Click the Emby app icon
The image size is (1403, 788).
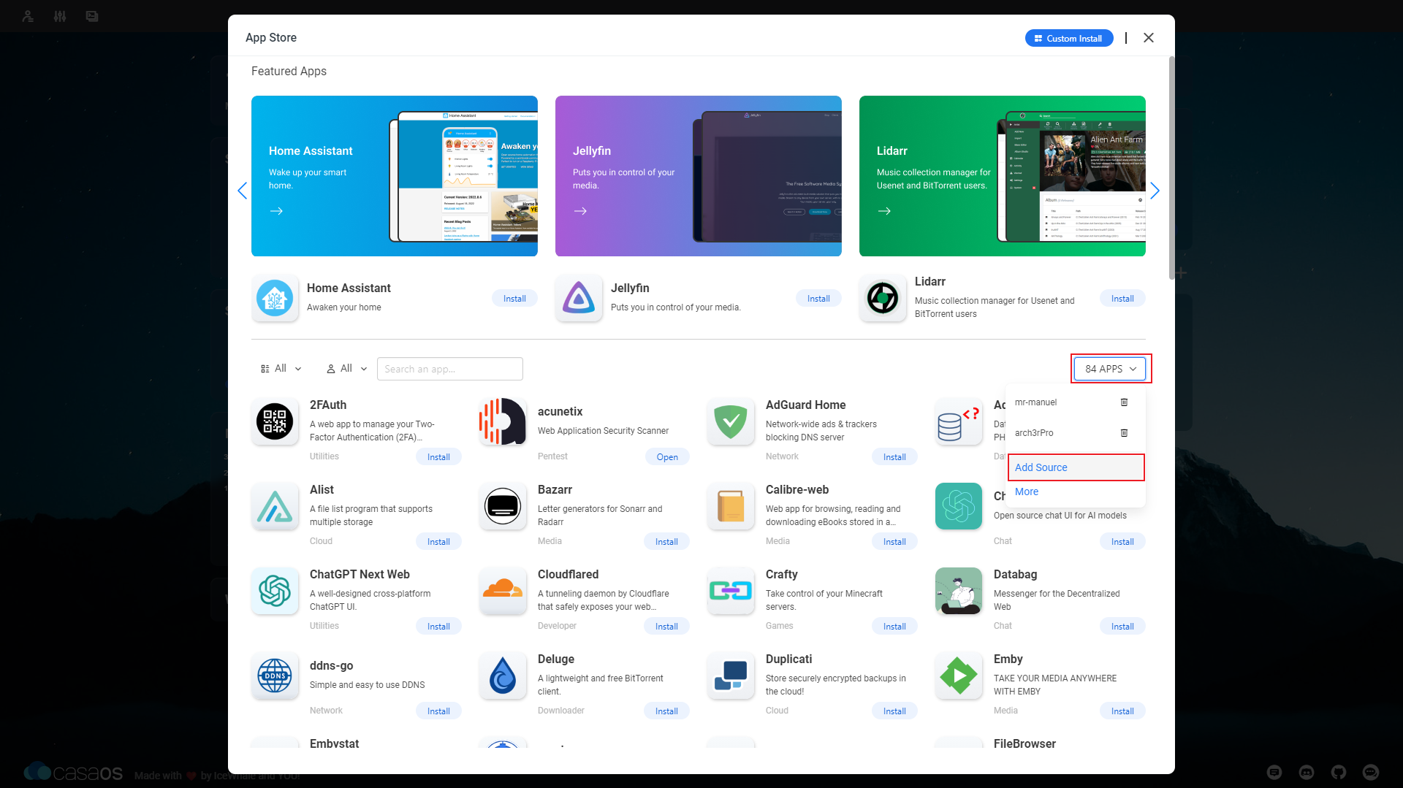pos(959,676)
